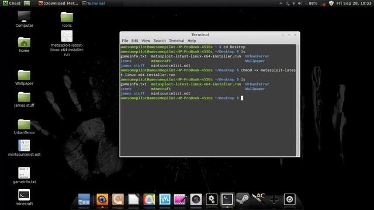Viewport: 374px width, 210px height.
Task: Click the Terminal taskbar button
Action: 93,3
